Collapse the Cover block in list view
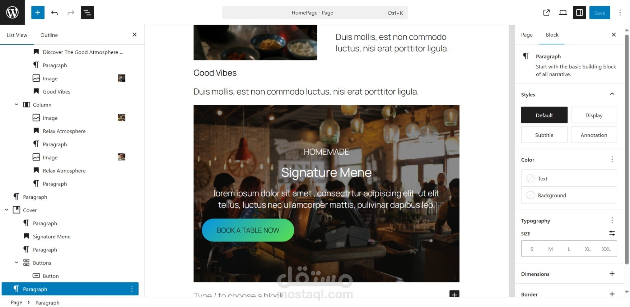The height and width of the screenshot is (307, 630). tap(6, 210)
